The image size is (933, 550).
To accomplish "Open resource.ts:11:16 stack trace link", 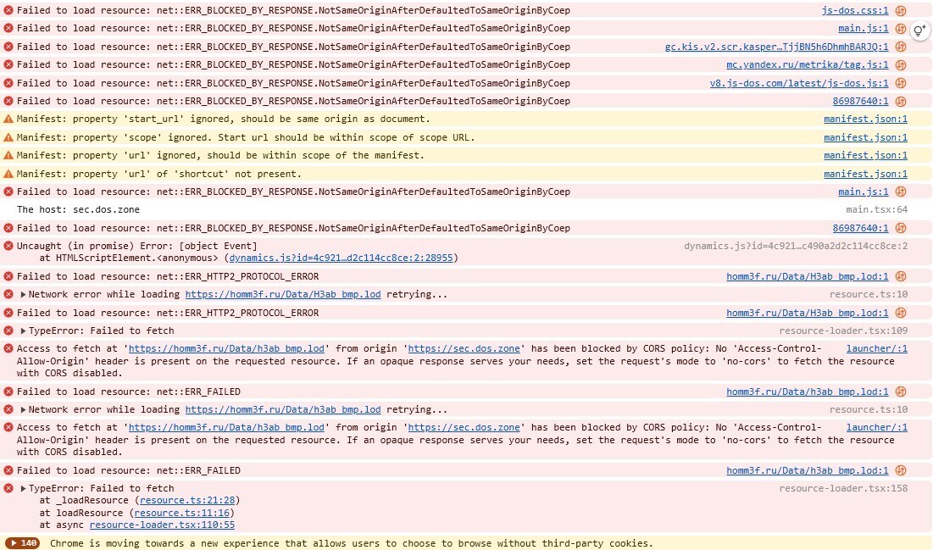I will click(x=181, y=513).
